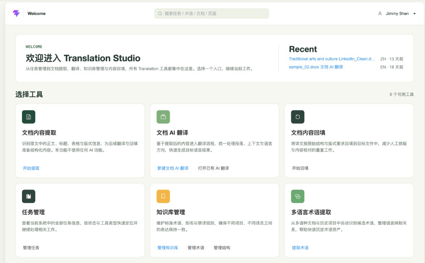Click the 开始回填 button
Viewport: 425px width, 263px height.
coord(300,168)
